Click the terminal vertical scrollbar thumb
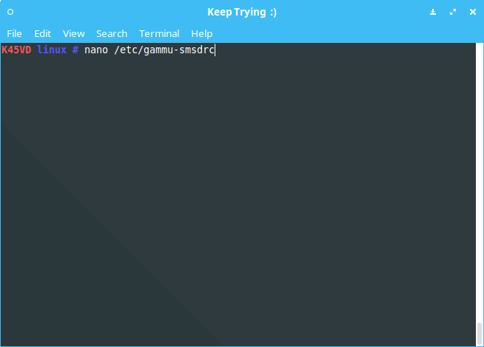484x347 pixels. pos(480,334)
